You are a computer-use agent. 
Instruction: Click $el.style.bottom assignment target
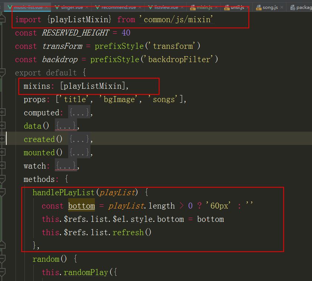[148, 219]
